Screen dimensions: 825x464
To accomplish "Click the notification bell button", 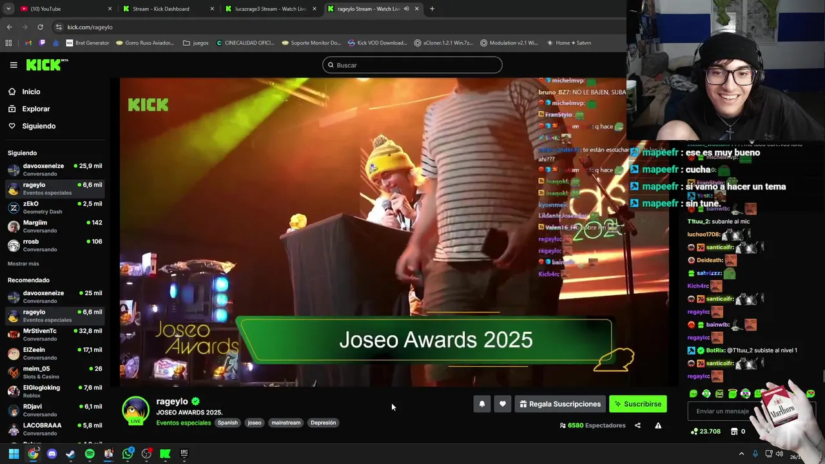I will coord(481,404).
